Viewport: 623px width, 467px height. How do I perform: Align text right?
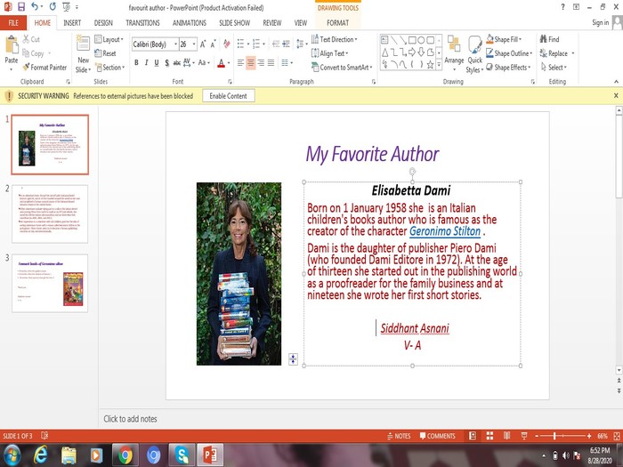point(261,63)
